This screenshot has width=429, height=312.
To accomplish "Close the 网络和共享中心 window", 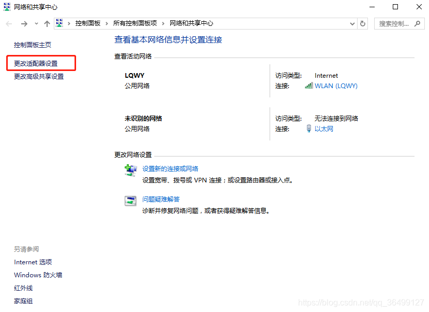I will (x=419, y=7).
